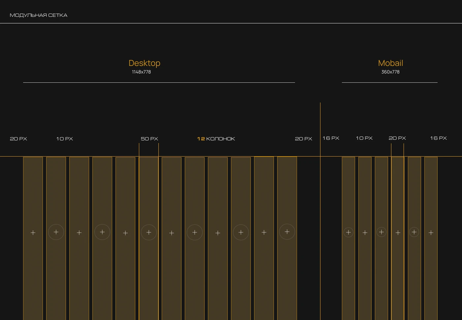Screen dimensions: 462x320
Task: Click the МОДУЛЬНАЯ СЕТКА title
Action: click(x=39, y=15)
